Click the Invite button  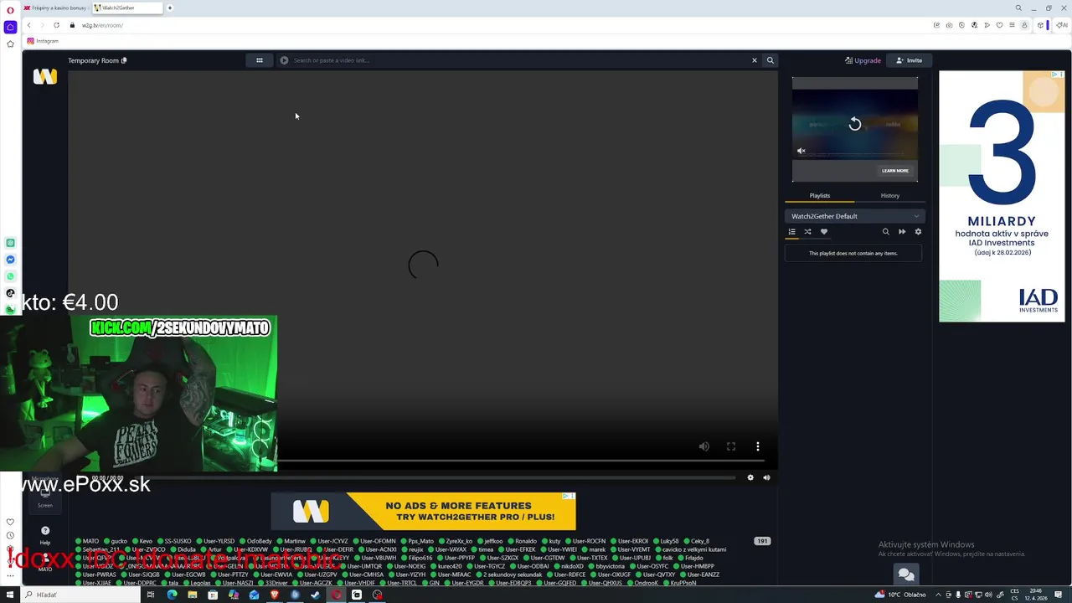coord(910,60)
